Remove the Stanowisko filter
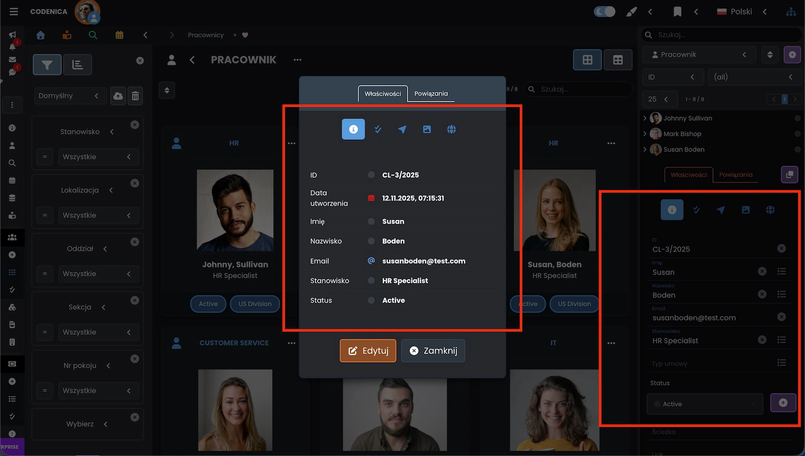805x456 pixels. tap(135, 125)
